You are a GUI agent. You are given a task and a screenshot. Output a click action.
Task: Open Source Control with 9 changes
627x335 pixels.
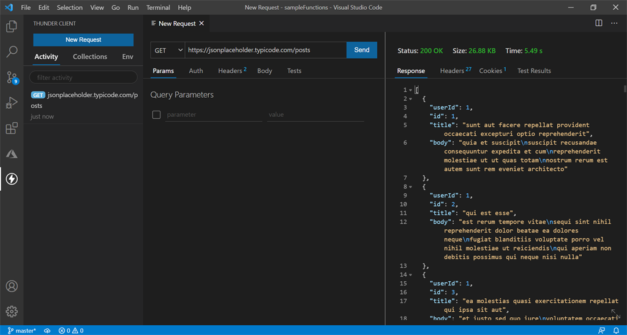point(12,77)
